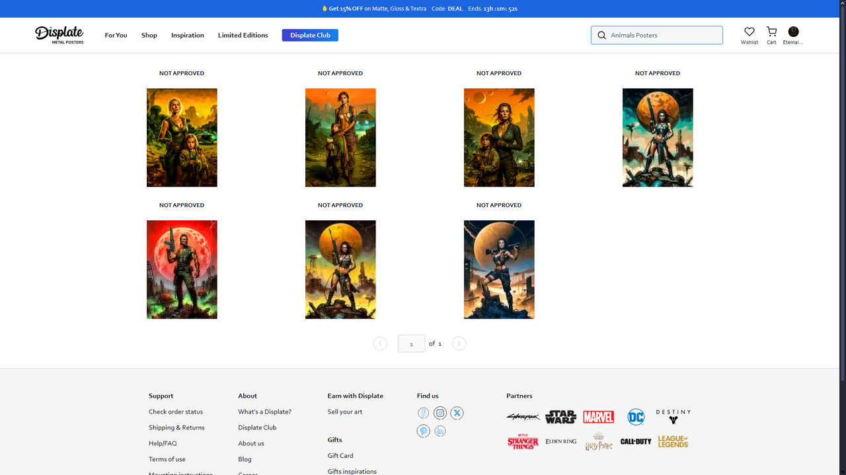Open the Displate logo homepage link
The image size is (846, 475).
(59, 35)
